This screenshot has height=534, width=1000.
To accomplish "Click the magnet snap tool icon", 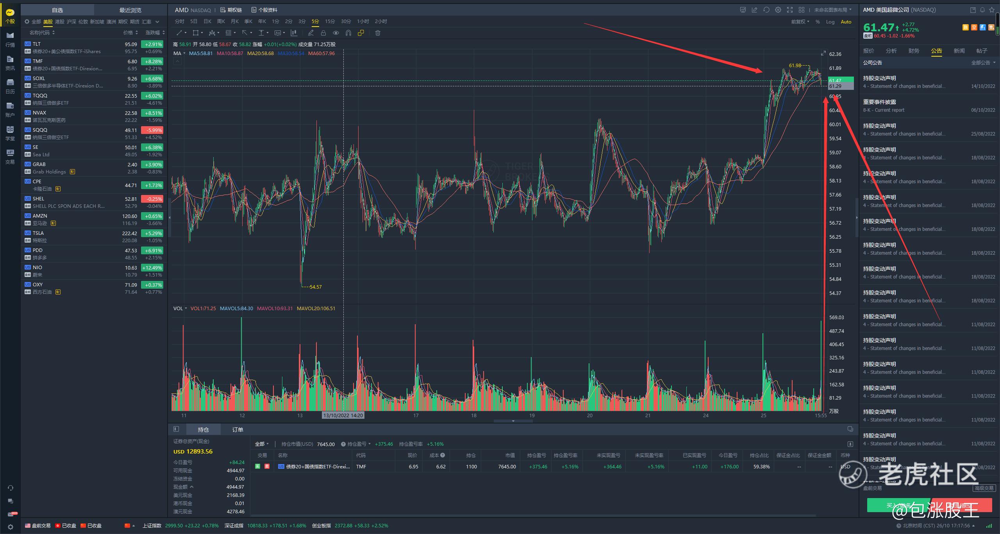I will [348, 33].
